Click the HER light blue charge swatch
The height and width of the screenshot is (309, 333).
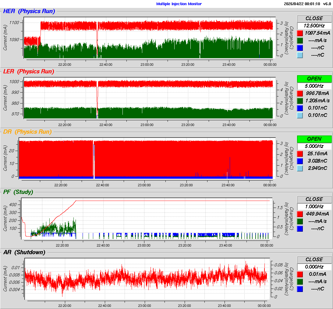pyautogui.click(x=300, y=55)
